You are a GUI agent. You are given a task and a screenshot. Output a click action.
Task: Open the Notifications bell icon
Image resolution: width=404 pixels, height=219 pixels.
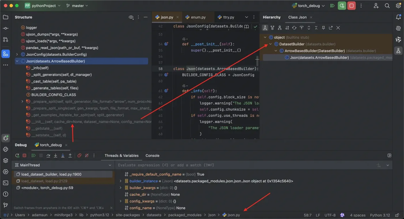pyautogui.click(x=398, y=17)
